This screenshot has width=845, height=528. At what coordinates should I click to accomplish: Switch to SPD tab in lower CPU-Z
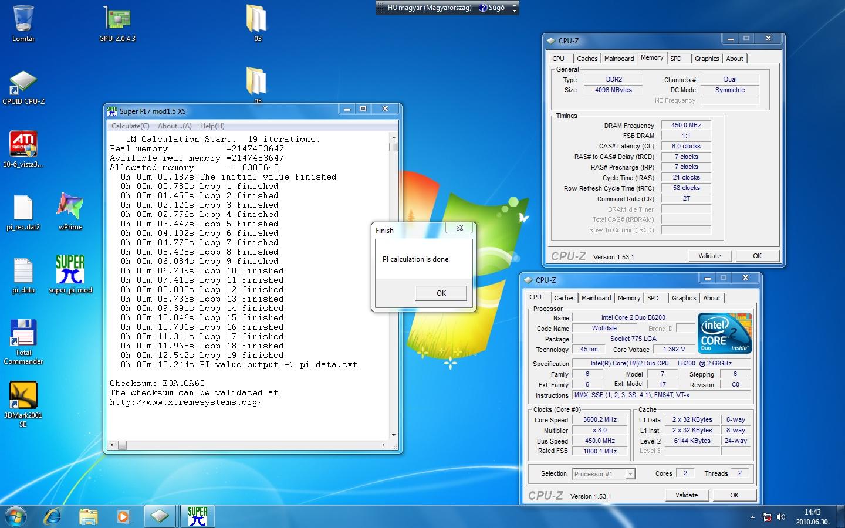click(653, 298)
